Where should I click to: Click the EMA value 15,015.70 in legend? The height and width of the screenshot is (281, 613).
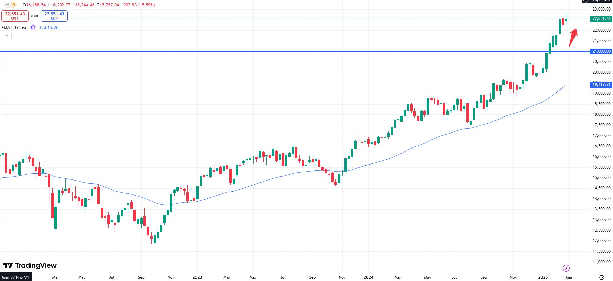(48, 28)
